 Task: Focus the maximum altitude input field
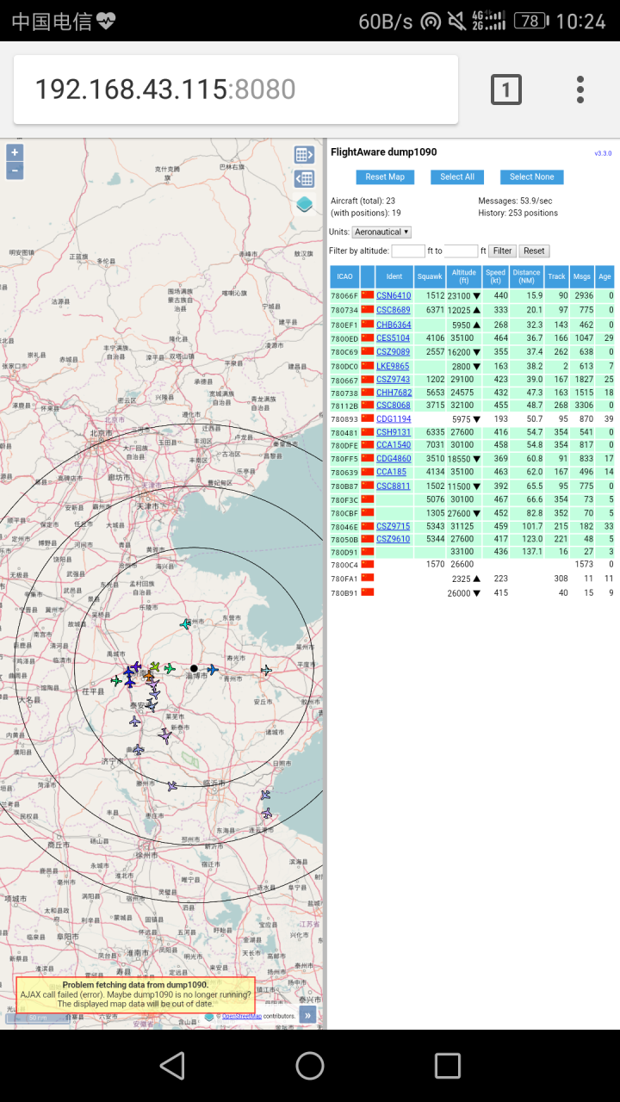(x=461, y=251)
